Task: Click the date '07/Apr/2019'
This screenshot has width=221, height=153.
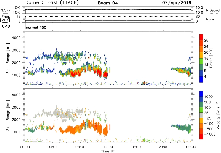Action: (x=177, y=2)
